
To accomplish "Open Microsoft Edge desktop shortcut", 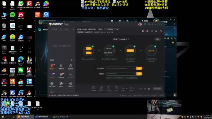I will pyautogui.click(x=21, y=61).
